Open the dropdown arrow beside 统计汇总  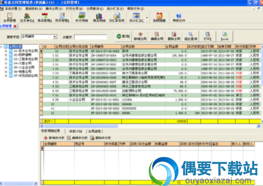[x=147, y=18]
